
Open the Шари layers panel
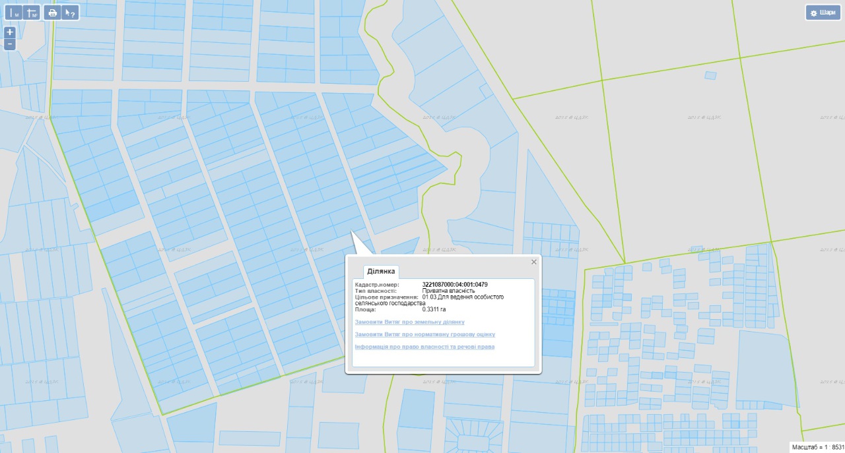tap(823, 13)
